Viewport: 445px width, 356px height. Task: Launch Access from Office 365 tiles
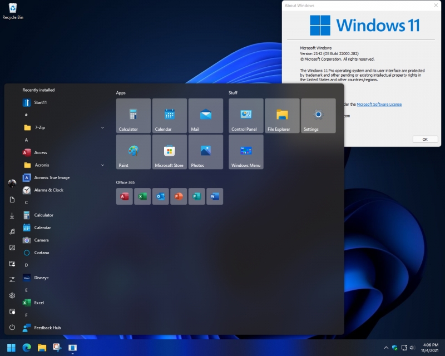pos(124,196)
